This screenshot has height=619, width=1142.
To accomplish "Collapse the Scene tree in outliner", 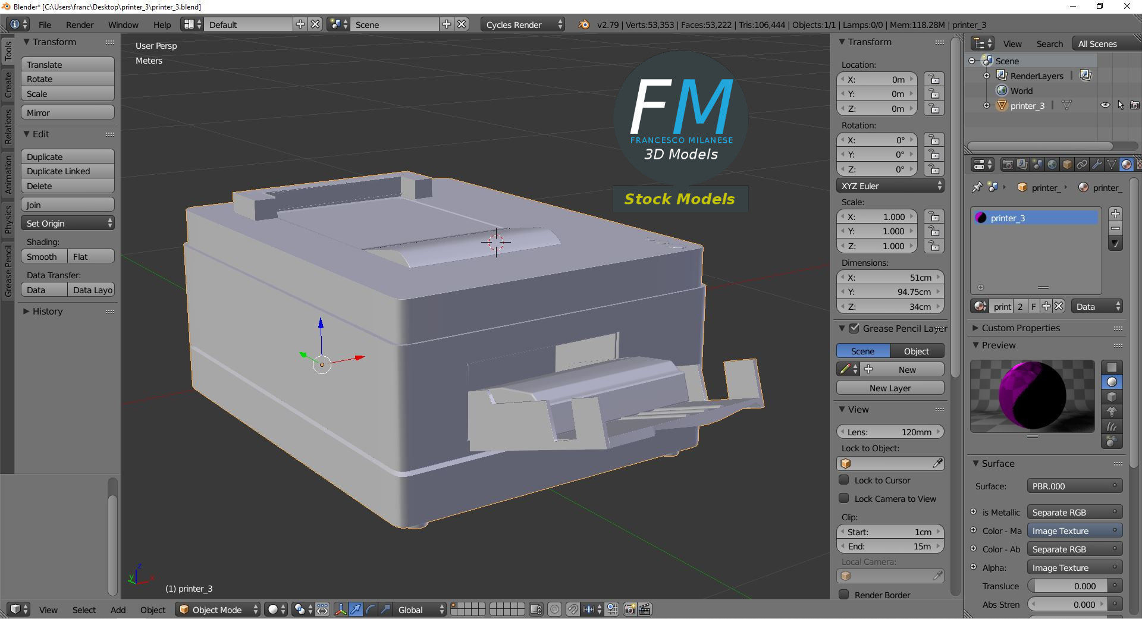I will coord(972,61).
